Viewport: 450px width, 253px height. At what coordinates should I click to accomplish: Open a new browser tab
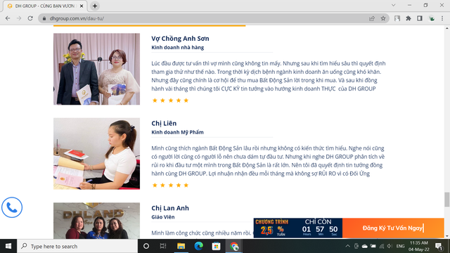[95, 6]
